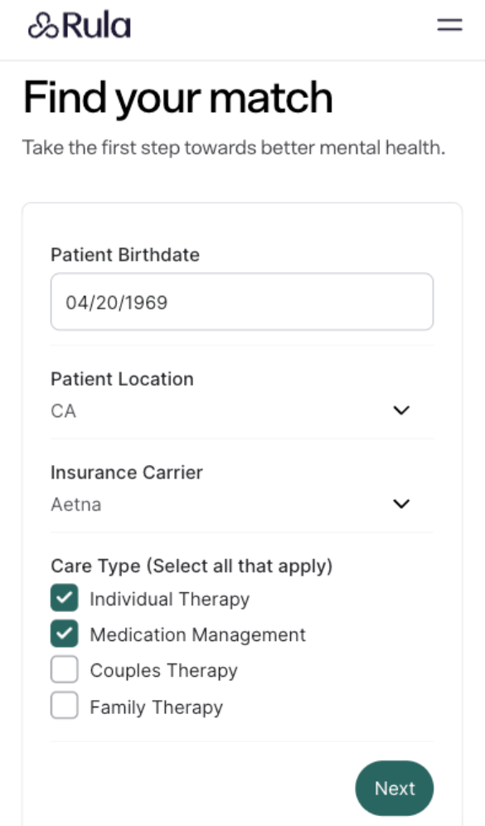
Task: Select the birthdate value 04/20/1969
Action: click(114, 301)
